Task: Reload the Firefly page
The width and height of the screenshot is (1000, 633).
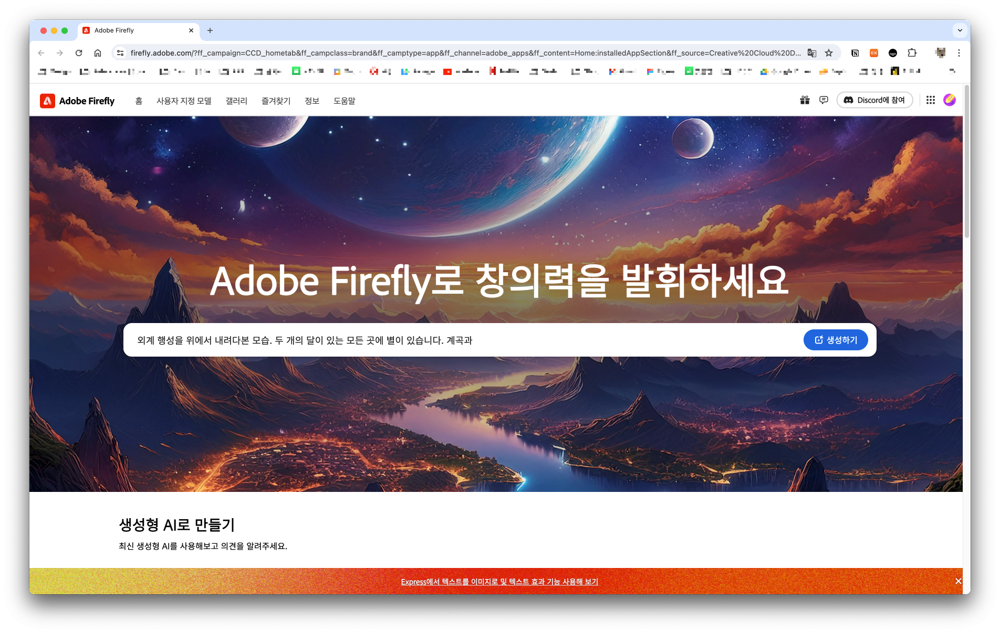Action: (x=79, y=53)
